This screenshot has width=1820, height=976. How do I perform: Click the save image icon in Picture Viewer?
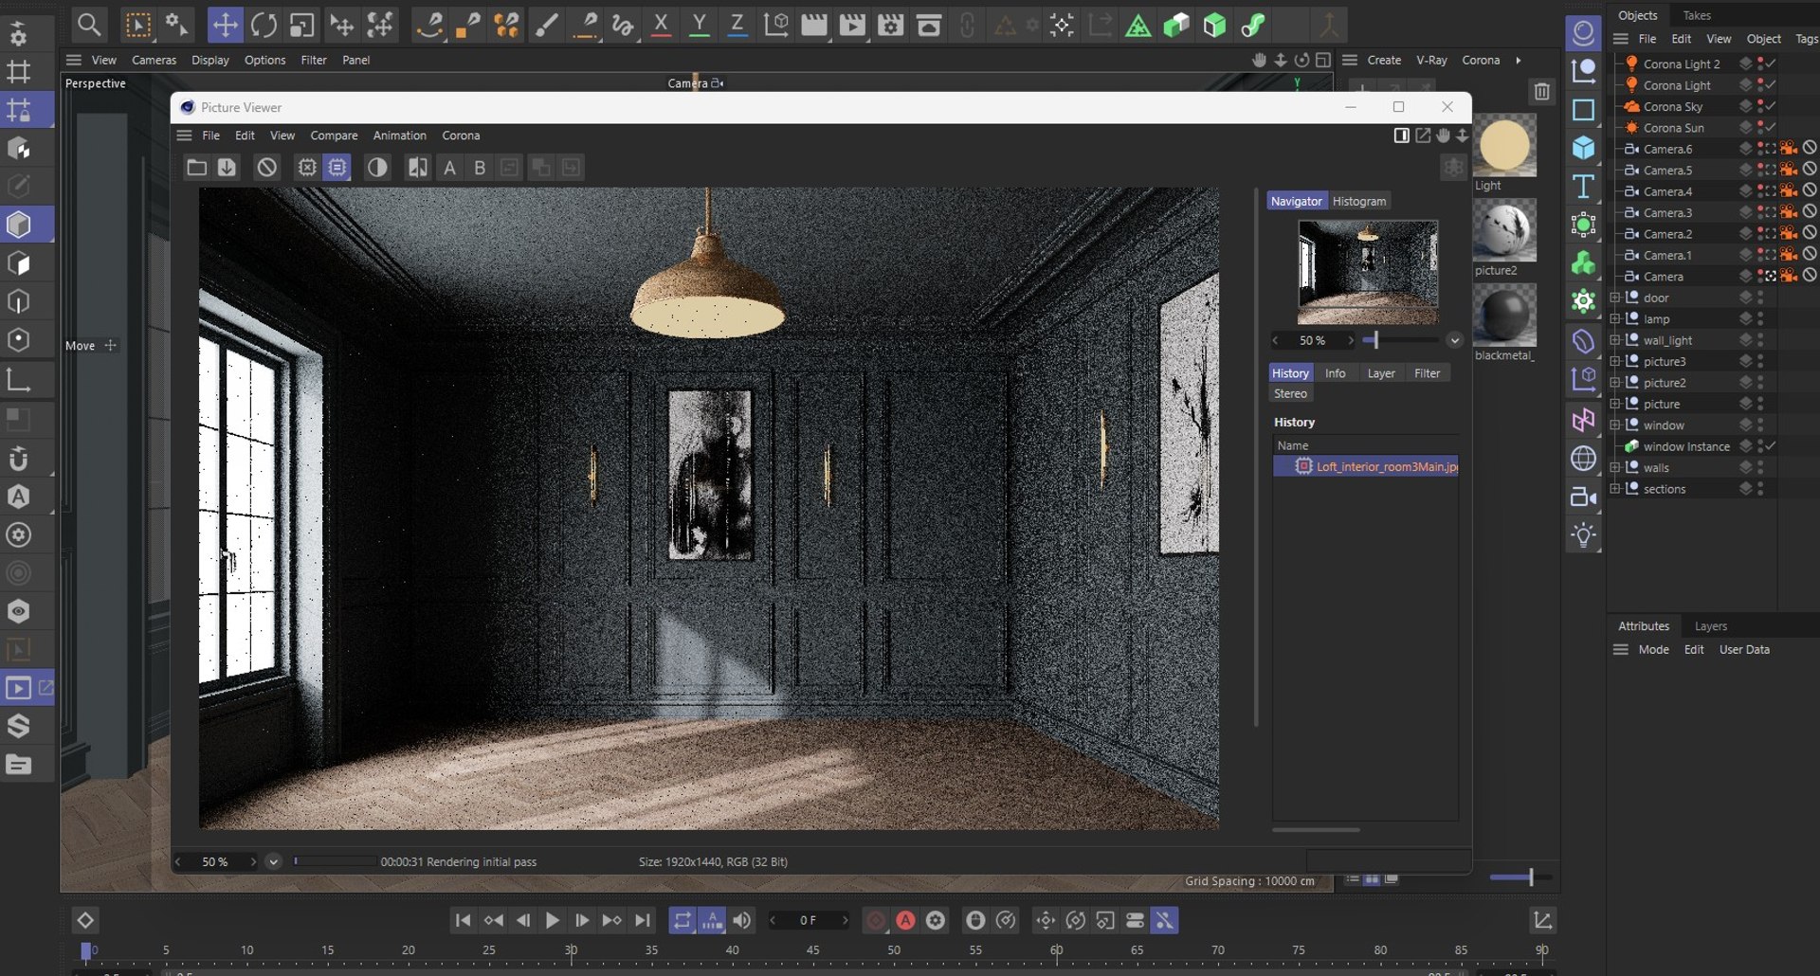(227, 168)
